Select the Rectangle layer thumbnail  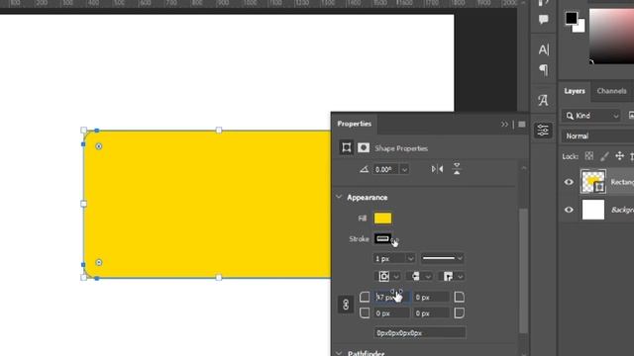[593, 182]
